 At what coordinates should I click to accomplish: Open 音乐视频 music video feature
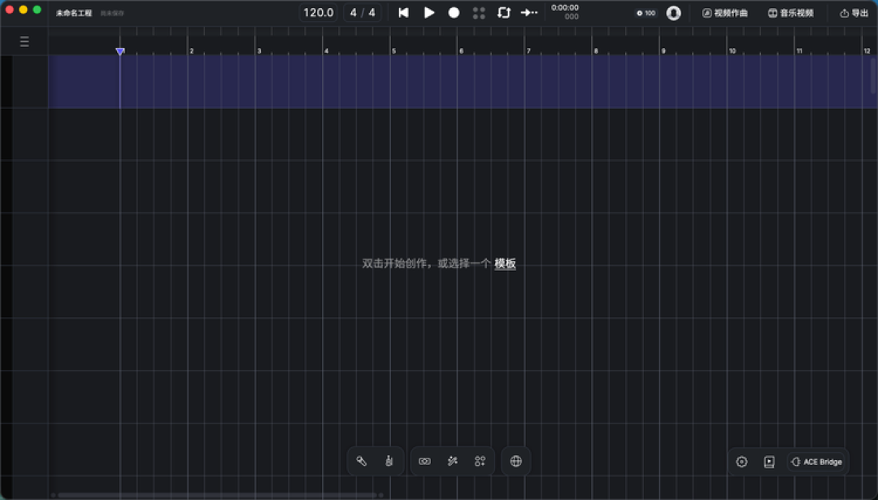pos(791,13)
